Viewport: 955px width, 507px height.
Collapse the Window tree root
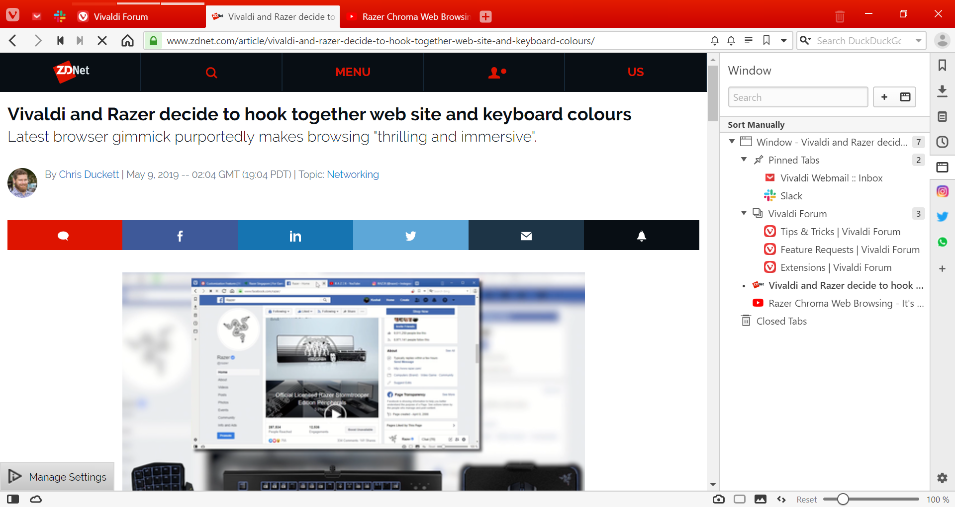click(732, 142)
